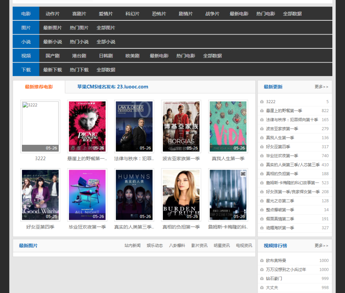The image size is (345, 293).
Task: Open 更多>> next to 视频排行榜
Action: coord(321,245)
